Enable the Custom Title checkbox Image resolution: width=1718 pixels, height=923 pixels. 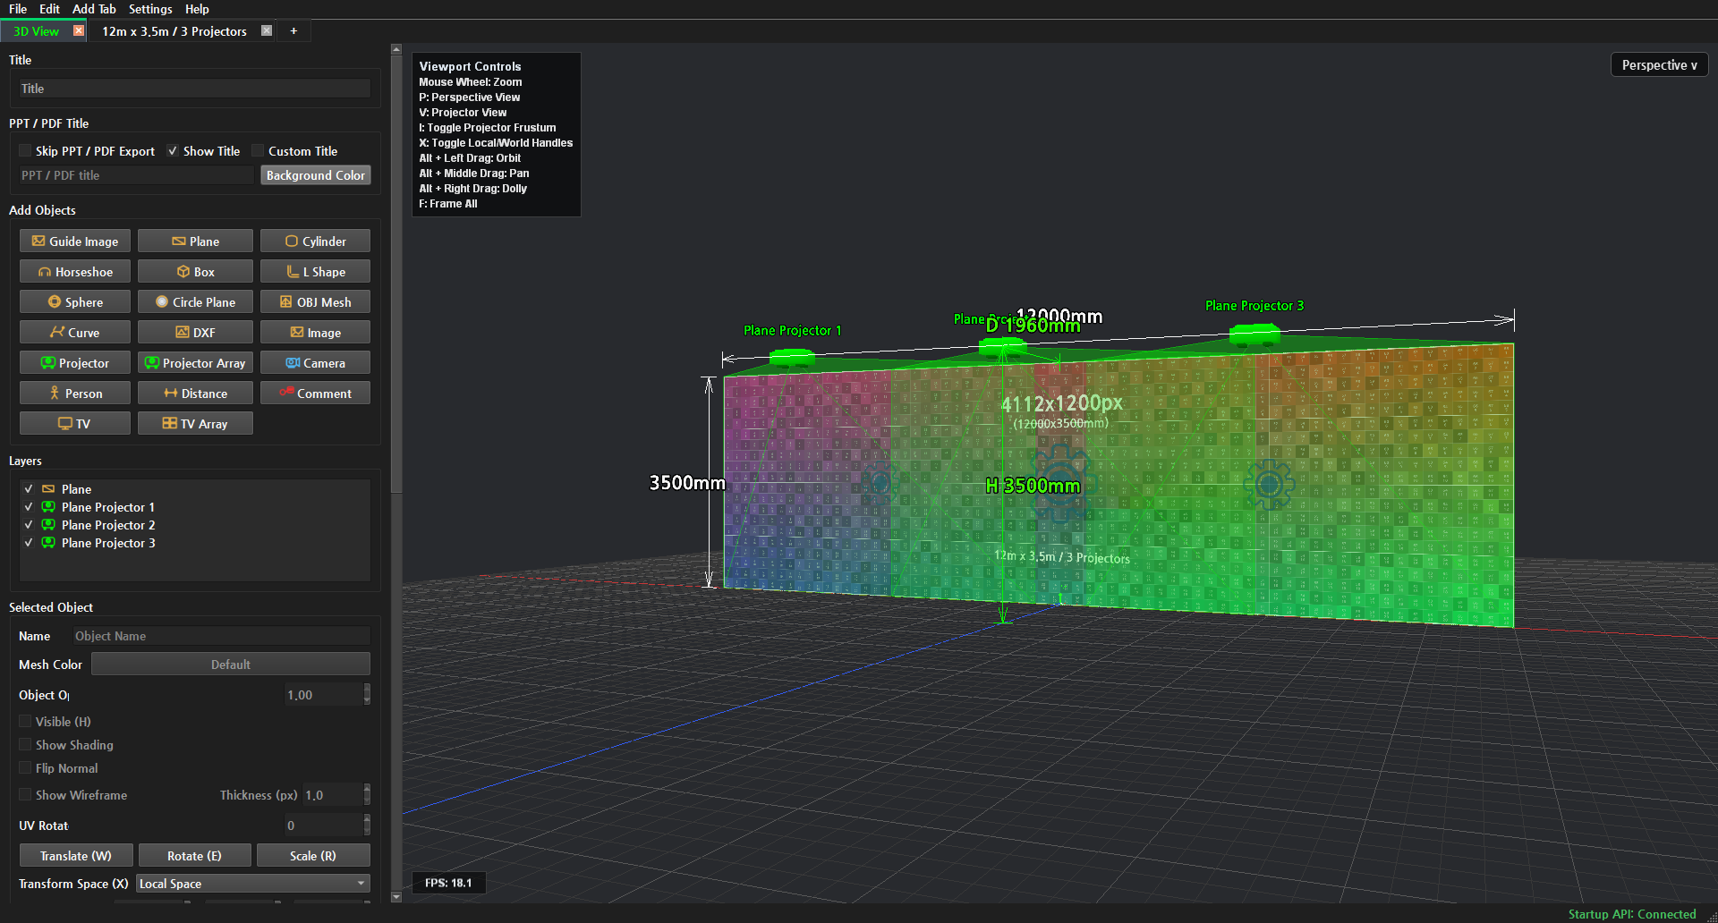[258, 151]
